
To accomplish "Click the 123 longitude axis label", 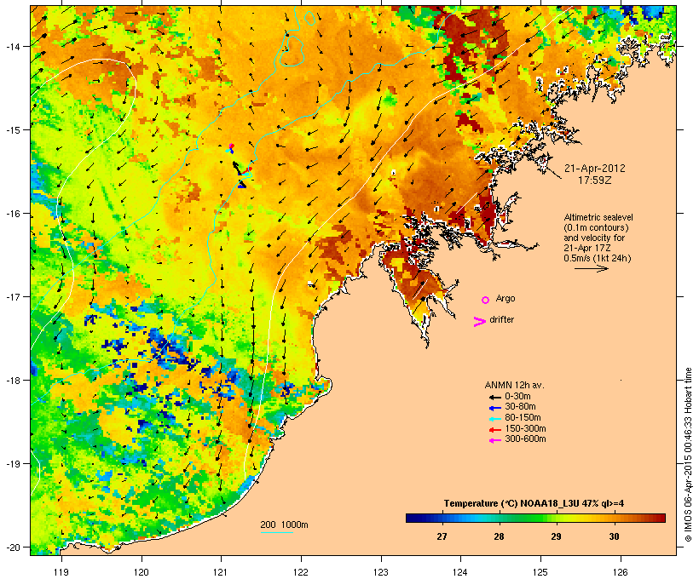I will [381, 571].
